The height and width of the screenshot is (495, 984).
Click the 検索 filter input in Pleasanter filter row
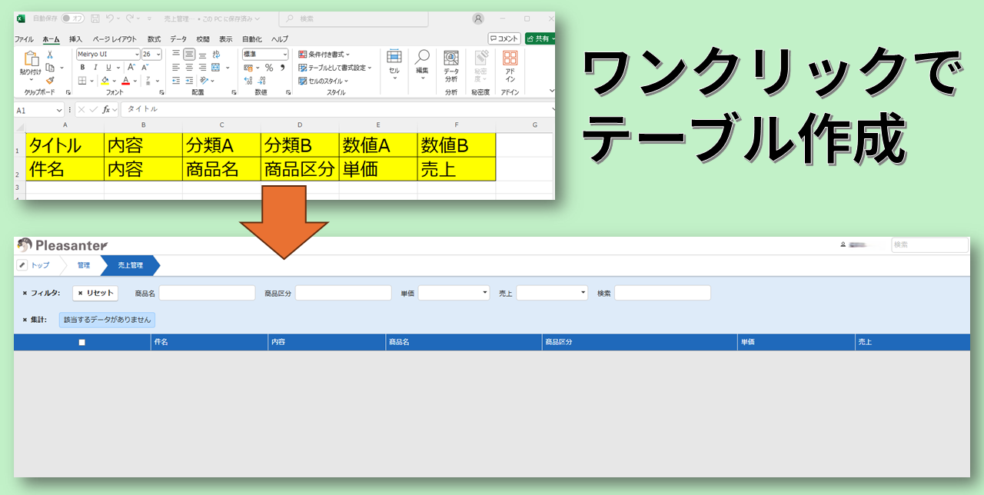(663, 293)
